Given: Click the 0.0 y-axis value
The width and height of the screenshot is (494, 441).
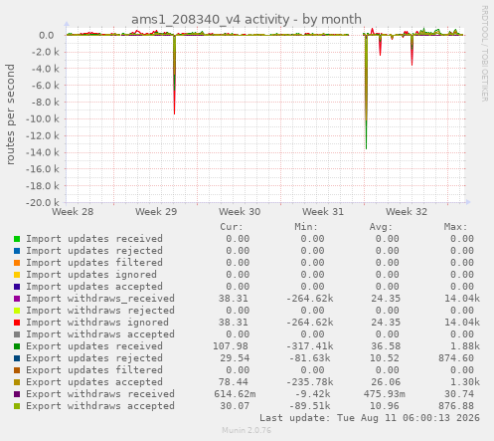Looking at the screenshot, I should 47,35.
